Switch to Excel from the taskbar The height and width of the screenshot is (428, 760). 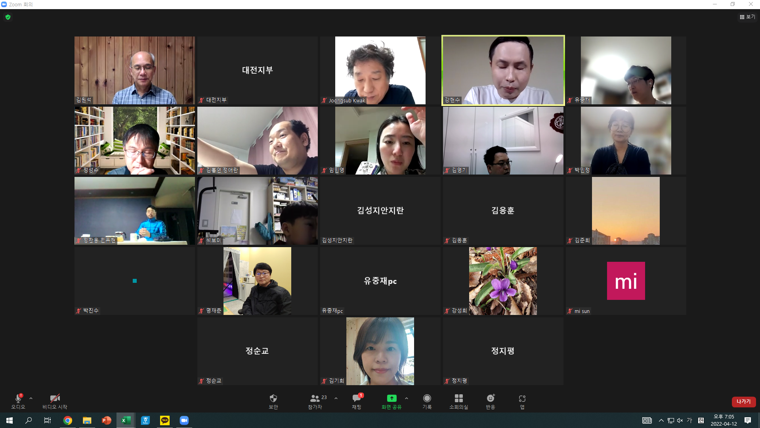point(126,420)
